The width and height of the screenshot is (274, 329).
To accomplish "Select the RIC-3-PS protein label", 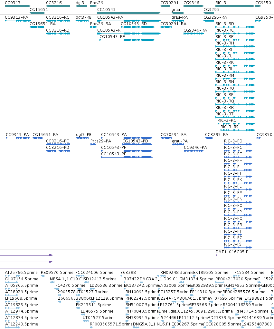I will coord(233,244).
